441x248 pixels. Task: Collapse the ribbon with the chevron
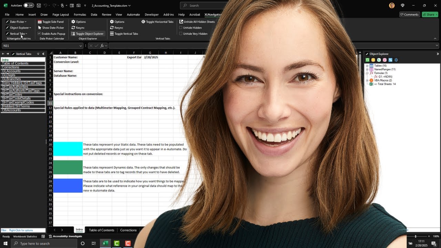[x=435, y=38]
